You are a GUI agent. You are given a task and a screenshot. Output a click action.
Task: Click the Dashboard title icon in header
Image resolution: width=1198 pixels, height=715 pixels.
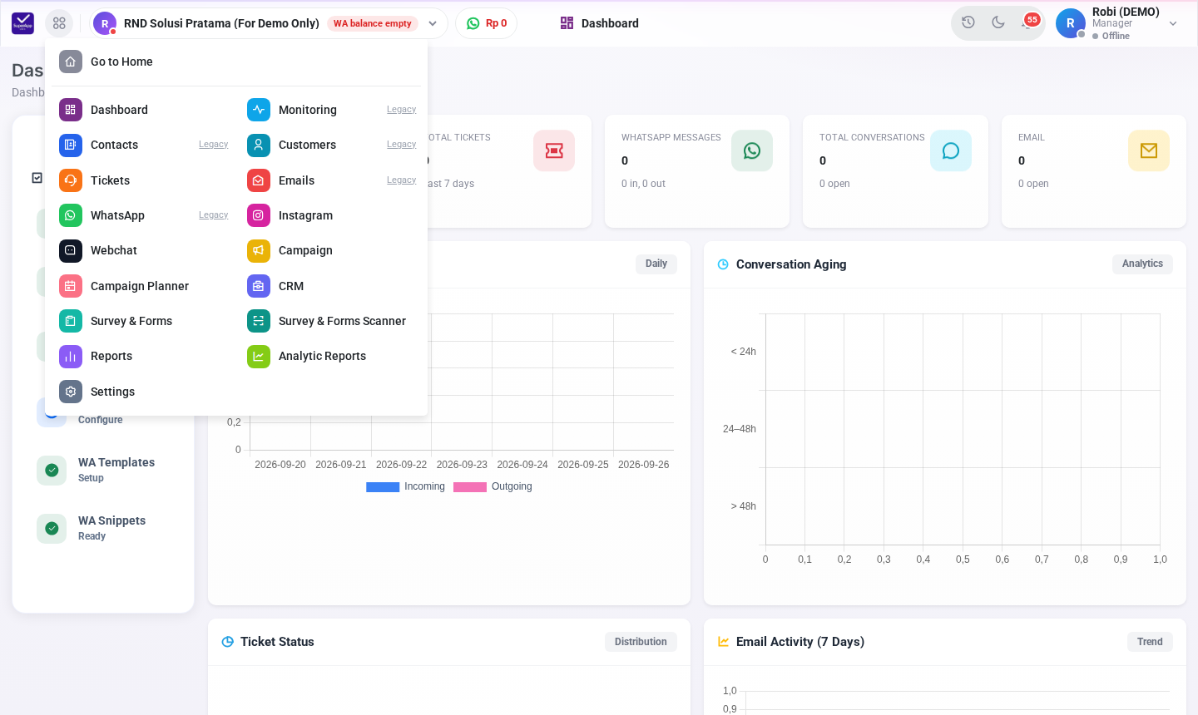click(567, 23)
